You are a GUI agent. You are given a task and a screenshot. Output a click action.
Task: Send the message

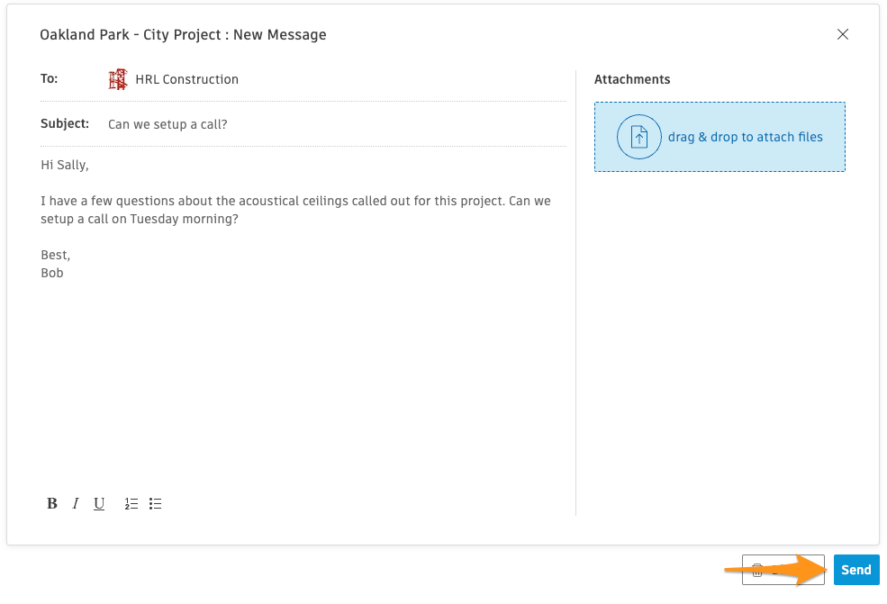click(856, 570)
